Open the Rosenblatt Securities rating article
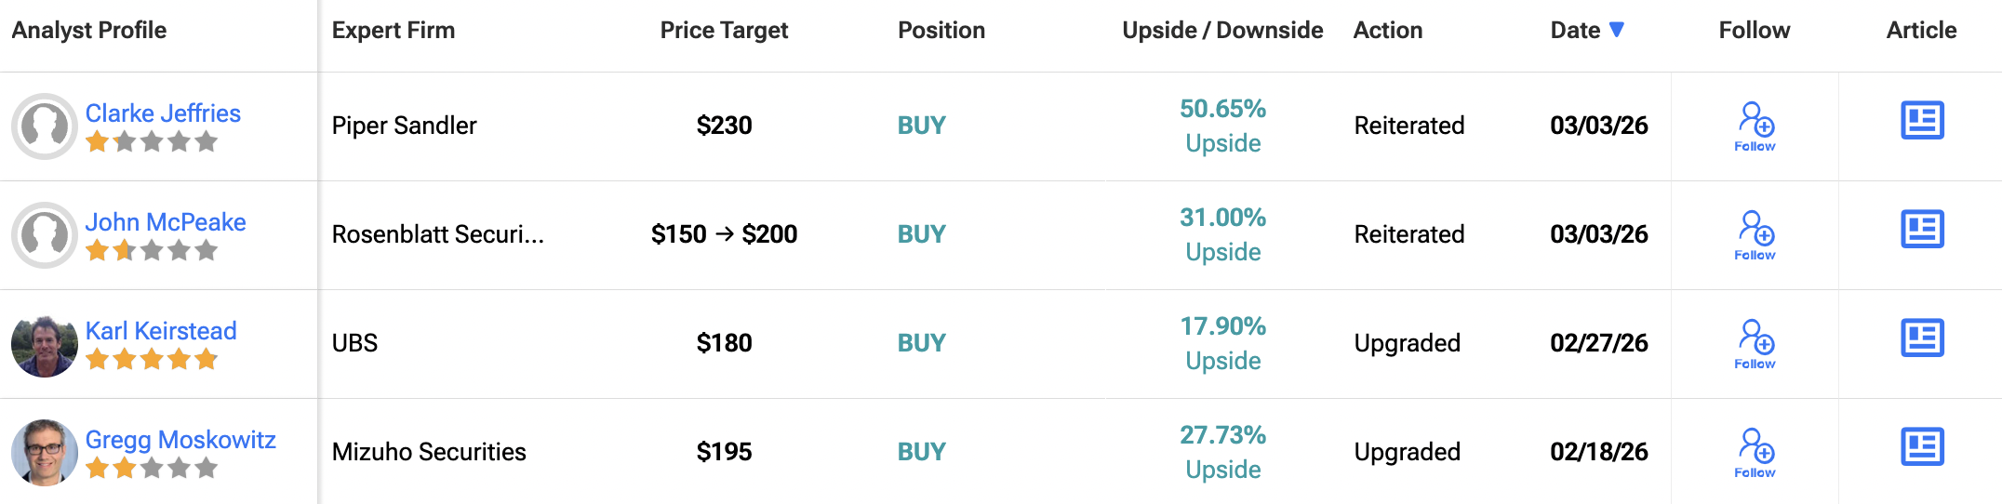 tap(1922, 230)
